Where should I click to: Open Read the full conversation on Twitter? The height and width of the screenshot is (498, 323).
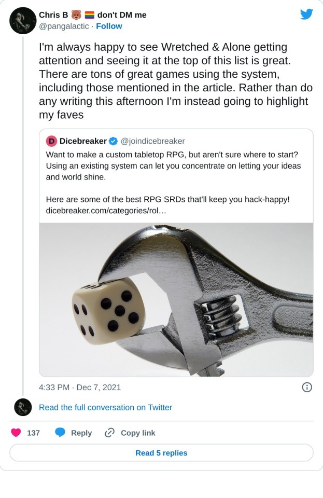pos(105,407)
